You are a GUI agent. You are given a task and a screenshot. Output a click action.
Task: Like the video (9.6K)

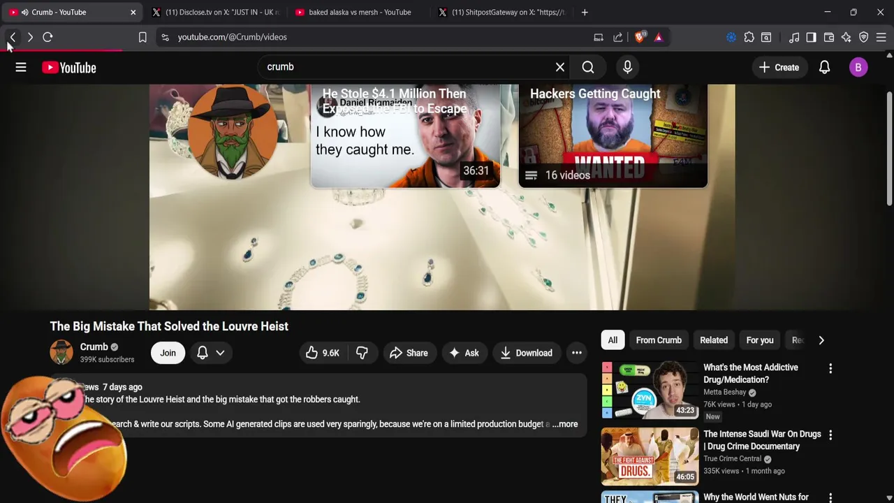[x=323, y=353]
